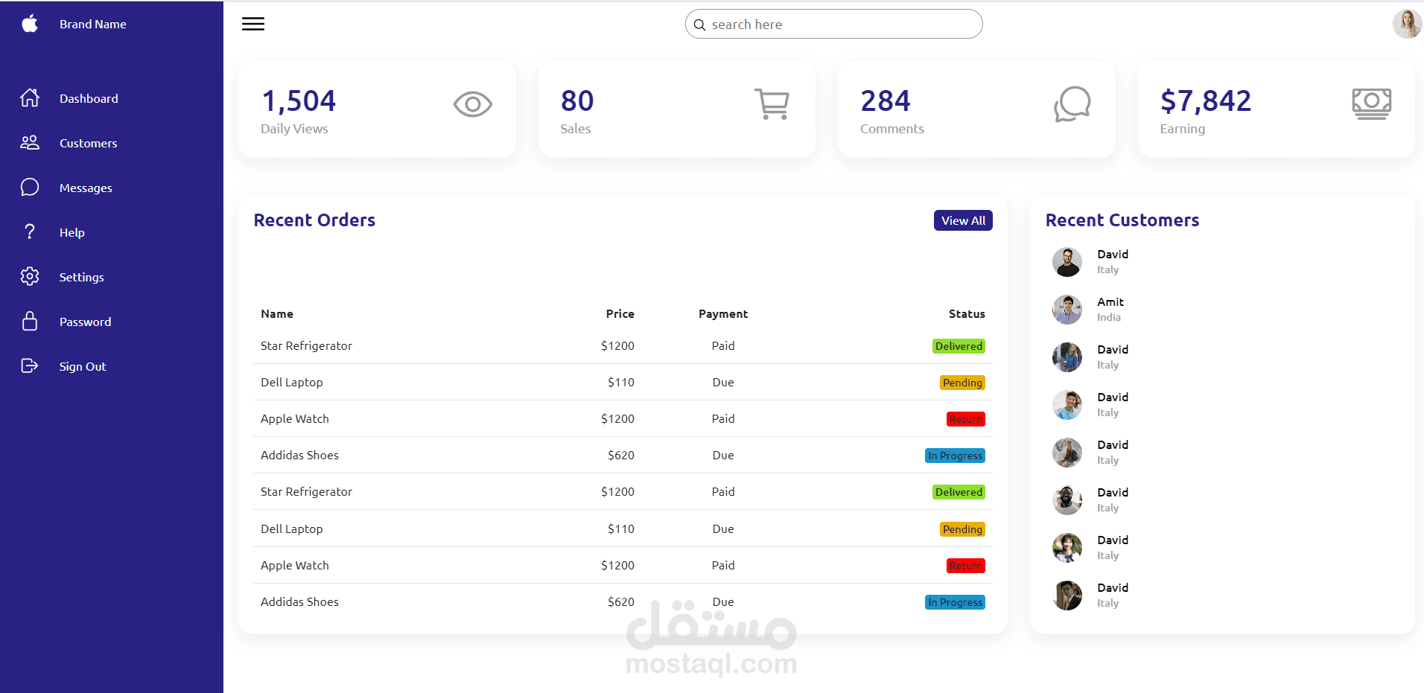Viewport: 1424px width, 693px height.
Task: Select the Brand Name link
Action: (92, 23)
